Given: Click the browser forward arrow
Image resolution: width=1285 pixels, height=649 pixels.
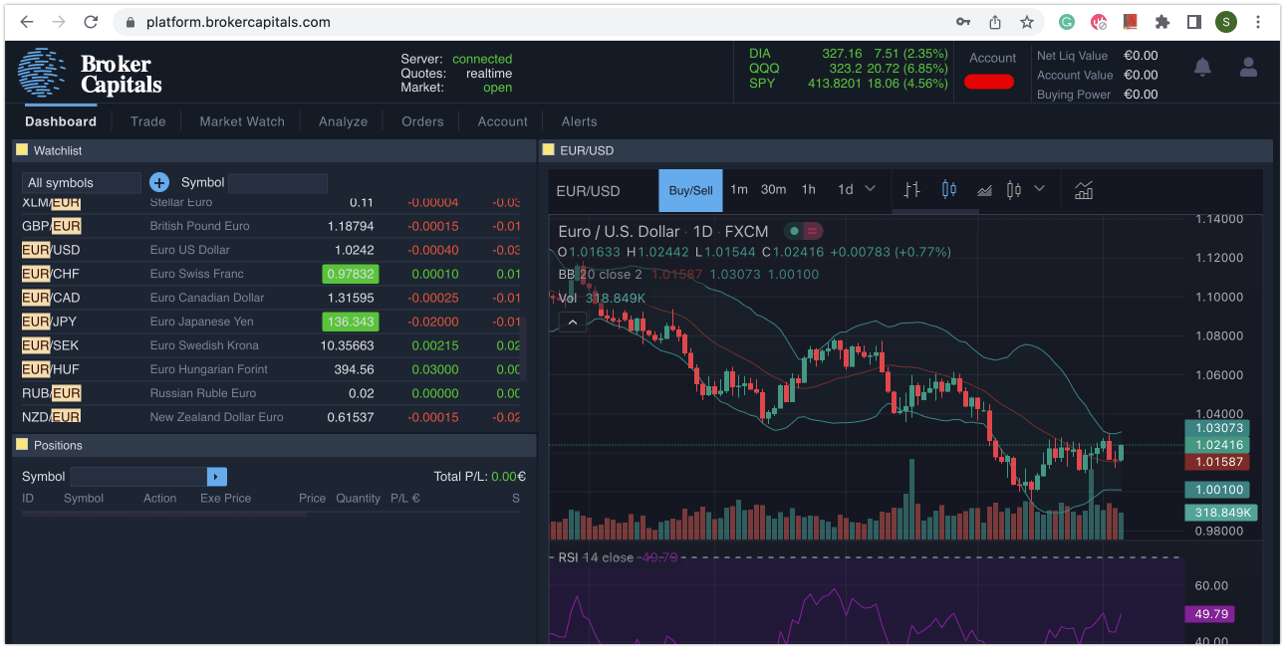Looking at the screenshot, I should pyautogui.click(x=59, y=22).
